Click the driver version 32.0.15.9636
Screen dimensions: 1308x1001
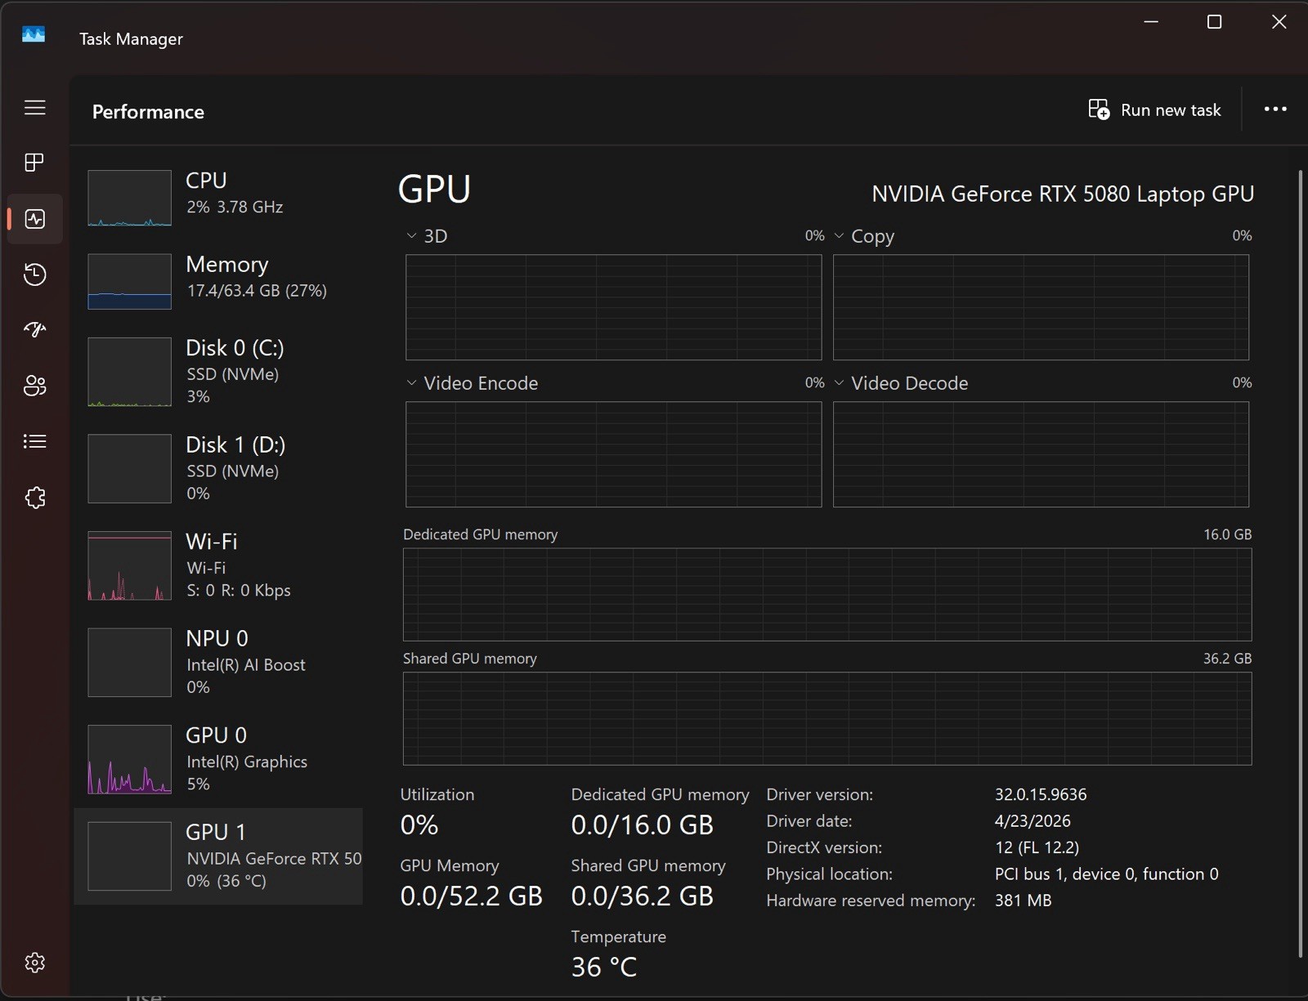coord(1041,794)
